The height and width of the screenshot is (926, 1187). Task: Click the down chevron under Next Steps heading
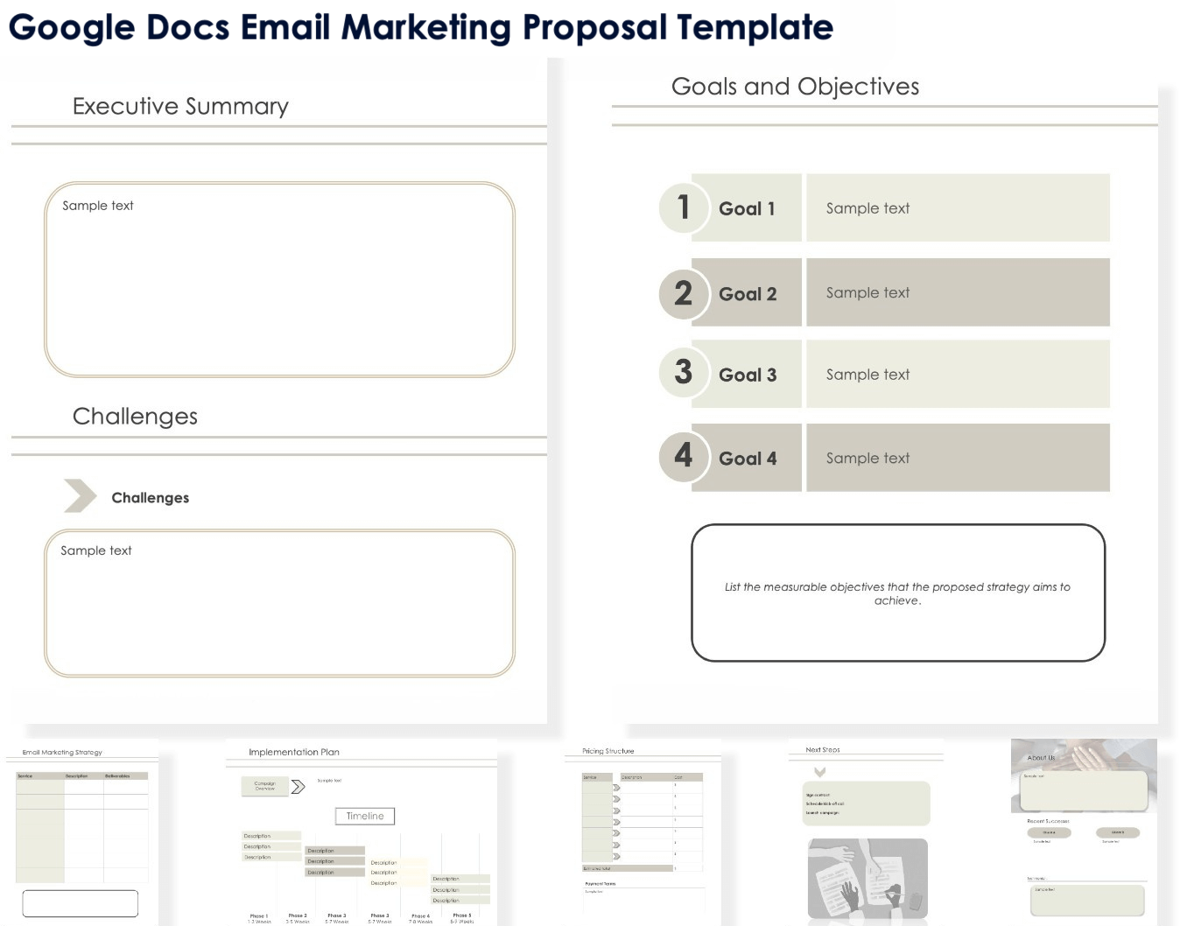coord(820,772)
